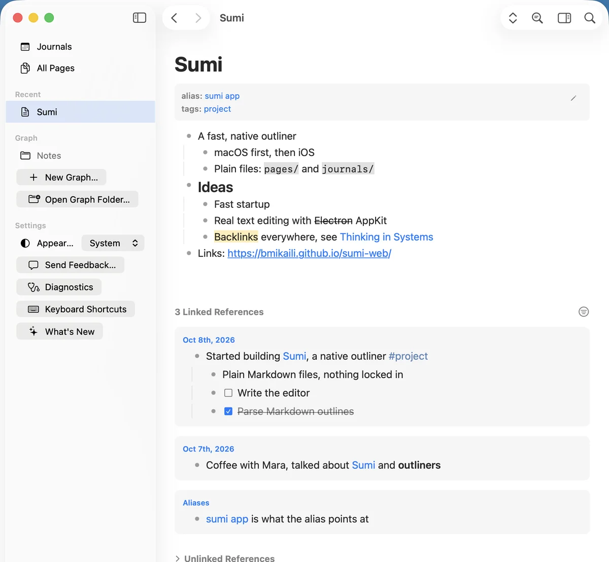Click the New Graph... button
The height and width of the screenshot is (562, 609).
coord(61,177)
